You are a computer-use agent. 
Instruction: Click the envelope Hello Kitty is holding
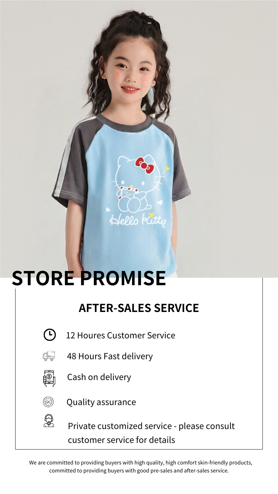point(129,192)
